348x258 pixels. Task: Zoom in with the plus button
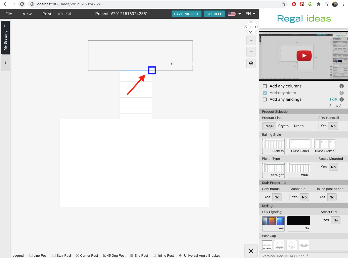(x=251, y=40)
